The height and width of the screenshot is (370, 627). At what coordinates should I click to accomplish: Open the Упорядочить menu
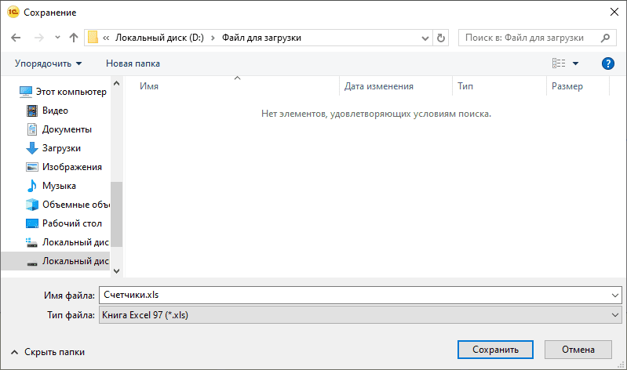tap(49, 63)
